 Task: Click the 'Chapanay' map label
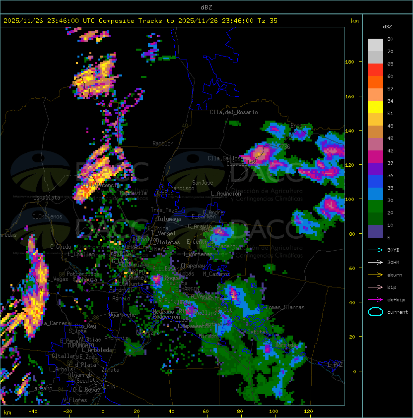pyautogui.click(x=193, y=266)
